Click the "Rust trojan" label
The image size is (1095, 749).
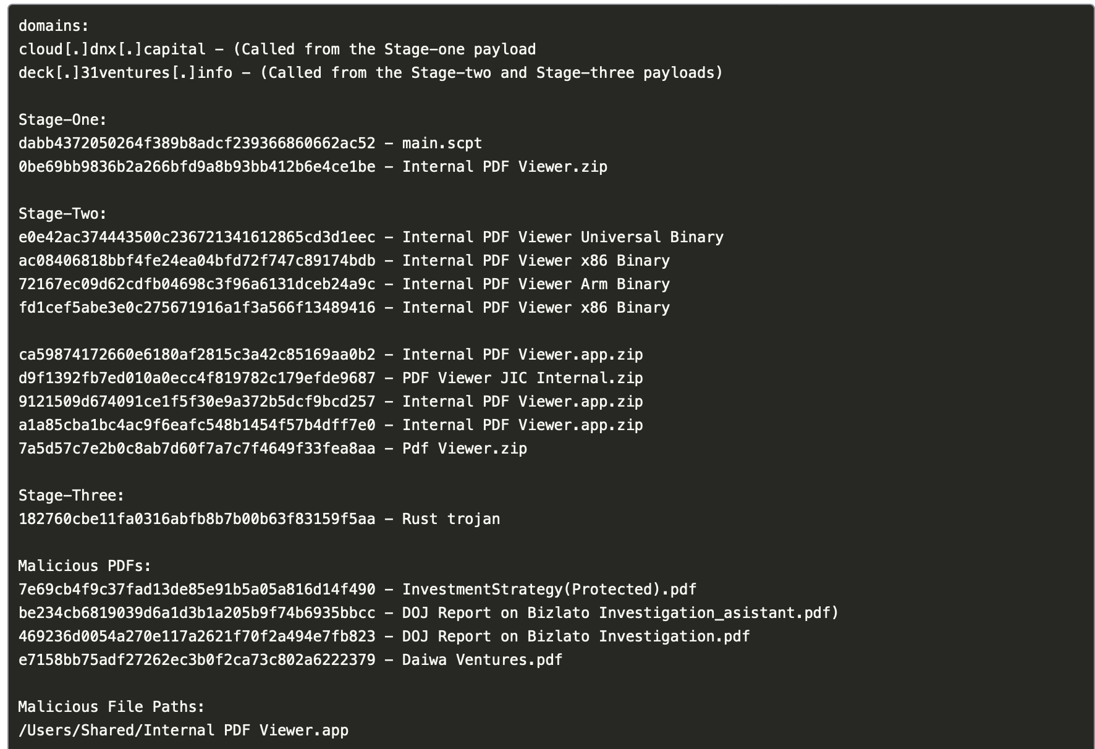(x=450, y=519)
